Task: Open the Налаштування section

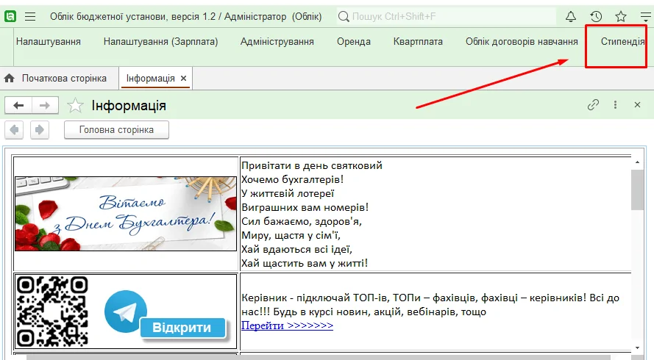Action: pyautogui.click(x=49, y=42)
